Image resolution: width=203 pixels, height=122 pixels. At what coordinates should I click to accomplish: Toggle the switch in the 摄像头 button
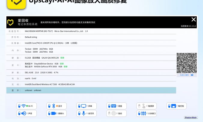click(49, 113)
